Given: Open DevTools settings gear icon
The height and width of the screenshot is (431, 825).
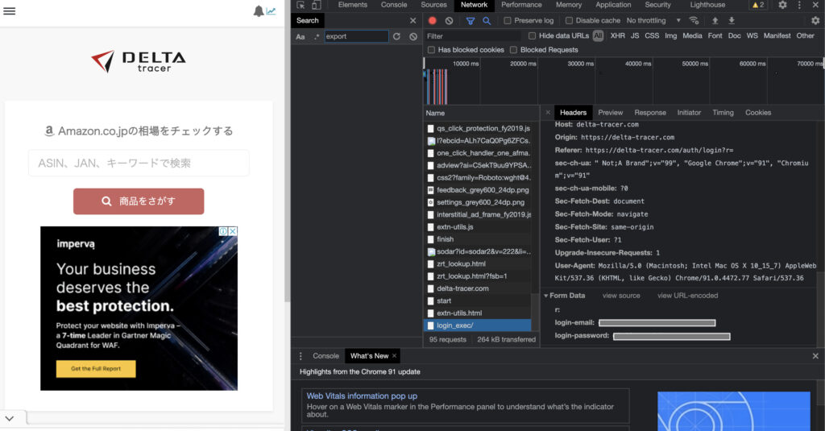Looking at the screenshot, I should point(783,5).
